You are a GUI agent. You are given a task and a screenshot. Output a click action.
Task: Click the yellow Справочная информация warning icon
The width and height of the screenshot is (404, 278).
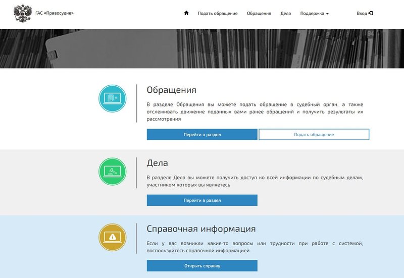[x=112, y=237]
